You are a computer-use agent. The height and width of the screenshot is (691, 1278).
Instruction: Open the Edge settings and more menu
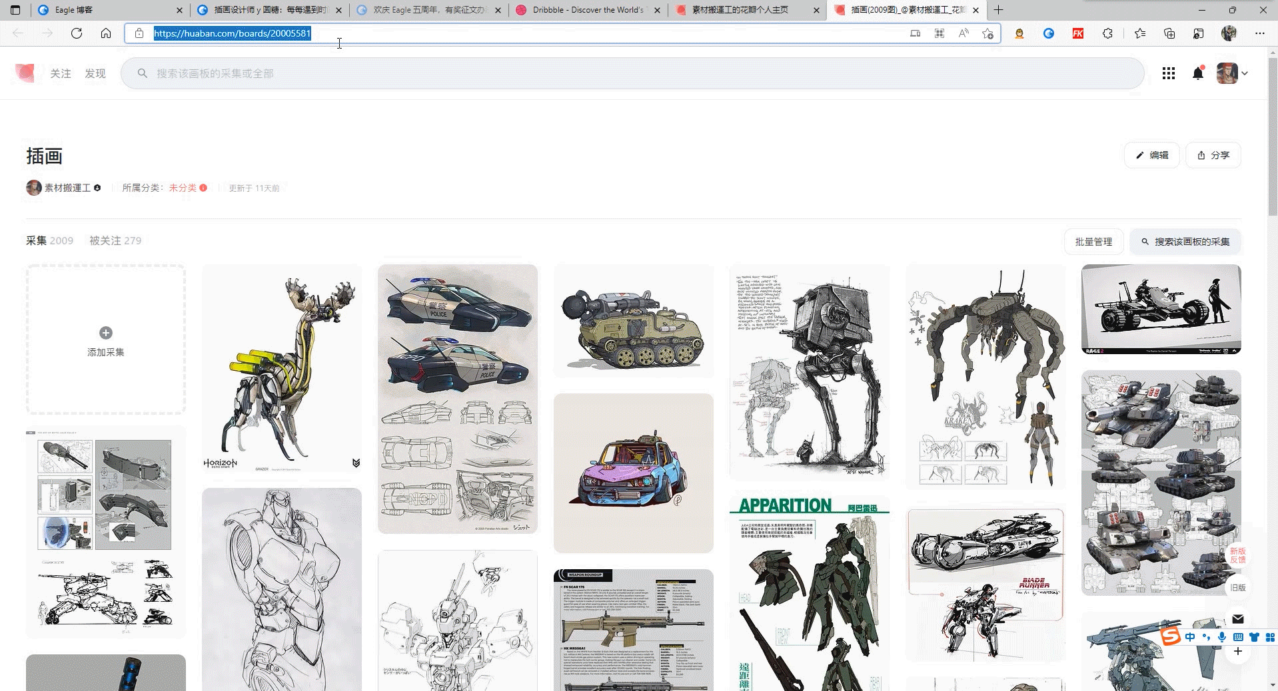1259,33
